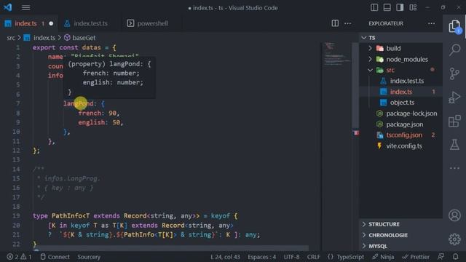Open Manage gear settings icon
Screen dimensions: 466x262
454,239
